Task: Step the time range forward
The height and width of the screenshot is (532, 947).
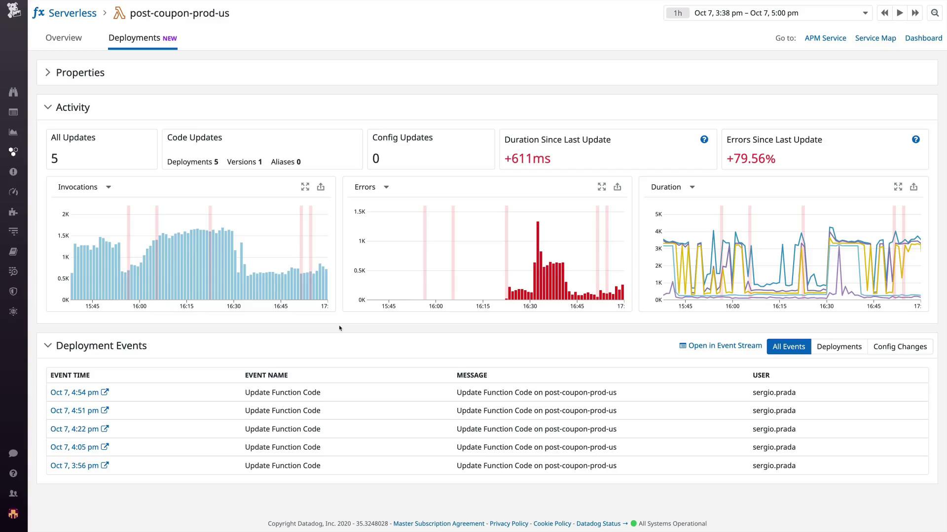Action: 915,13
